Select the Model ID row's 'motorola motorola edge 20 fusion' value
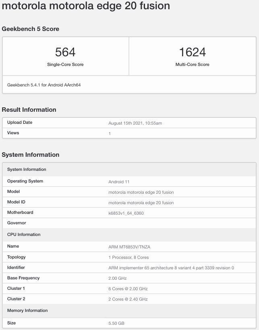 pyautogui.click(x=141, y=203)
